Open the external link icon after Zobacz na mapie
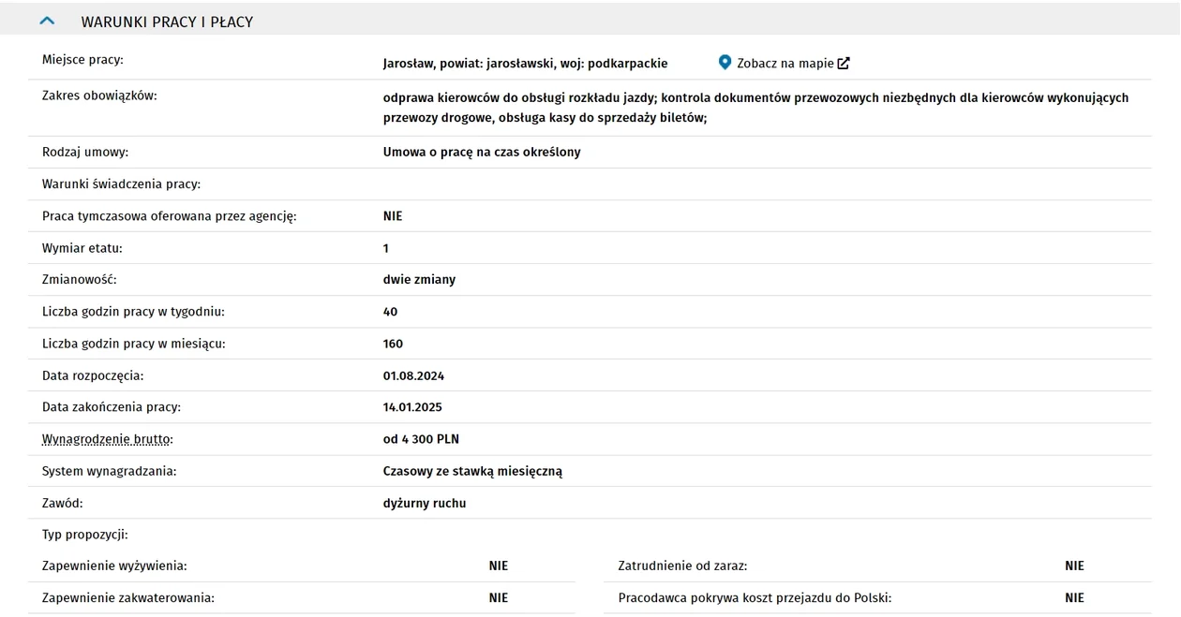The height and width of the screenshot is (617, 1181). pyautogui.click(x=844, y=64)
